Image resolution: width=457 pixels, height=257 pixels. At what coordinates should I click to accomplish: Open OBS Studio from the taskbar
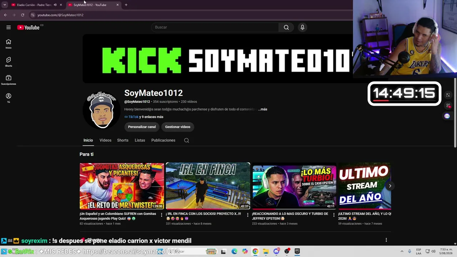coord(287,252)
